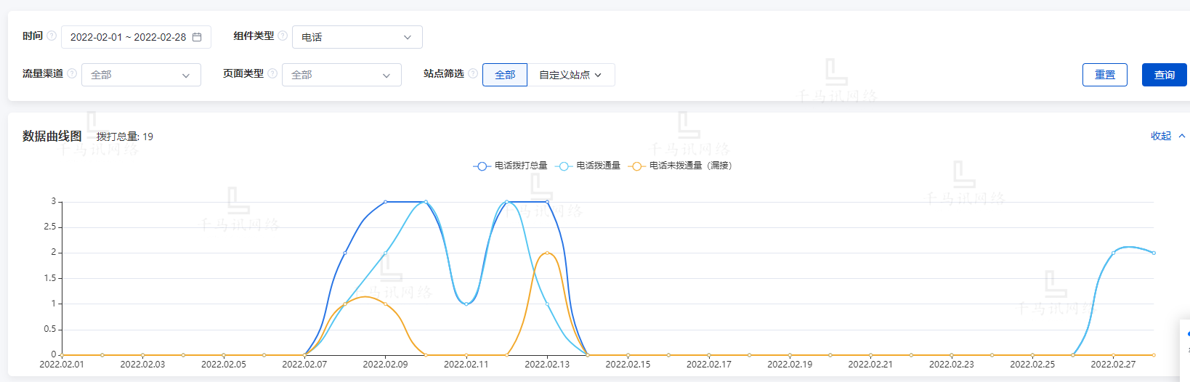
Task: Open the 页面类型 dropdown
Action: tap(341, 75)
